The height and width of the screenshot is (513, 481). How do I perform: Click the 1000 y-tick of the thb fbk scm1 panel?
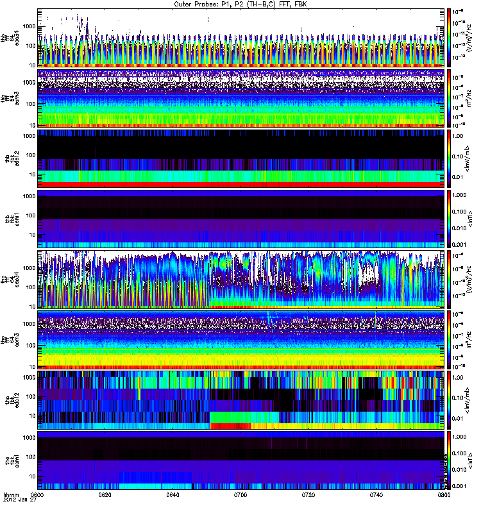click(x=30, y=196)
